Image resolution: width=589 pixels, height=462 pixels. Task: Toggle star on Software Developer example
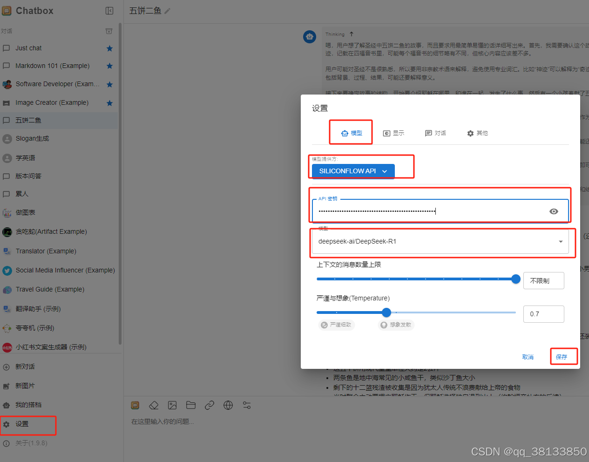tap(109, 84)
